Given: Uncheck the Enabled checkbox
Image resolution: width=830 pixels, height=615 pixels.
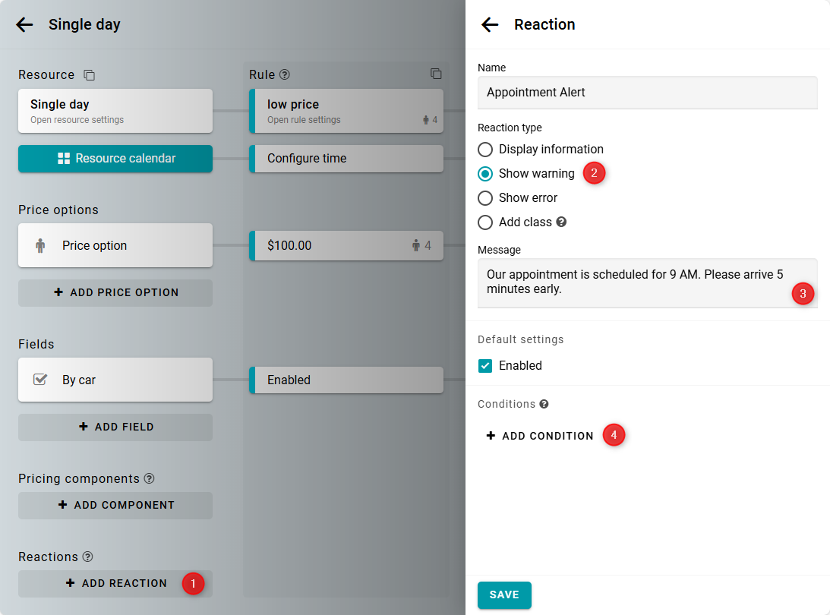Looking at the screenshot, I should 485,366.
